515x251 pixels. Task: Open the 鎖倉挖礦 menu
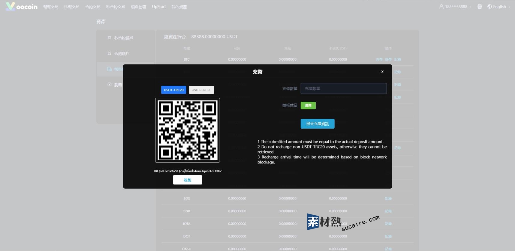(x=139, y=7)
